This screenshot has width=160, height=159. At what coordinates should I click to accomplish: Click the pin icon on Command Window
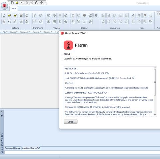tap(2, 116)
